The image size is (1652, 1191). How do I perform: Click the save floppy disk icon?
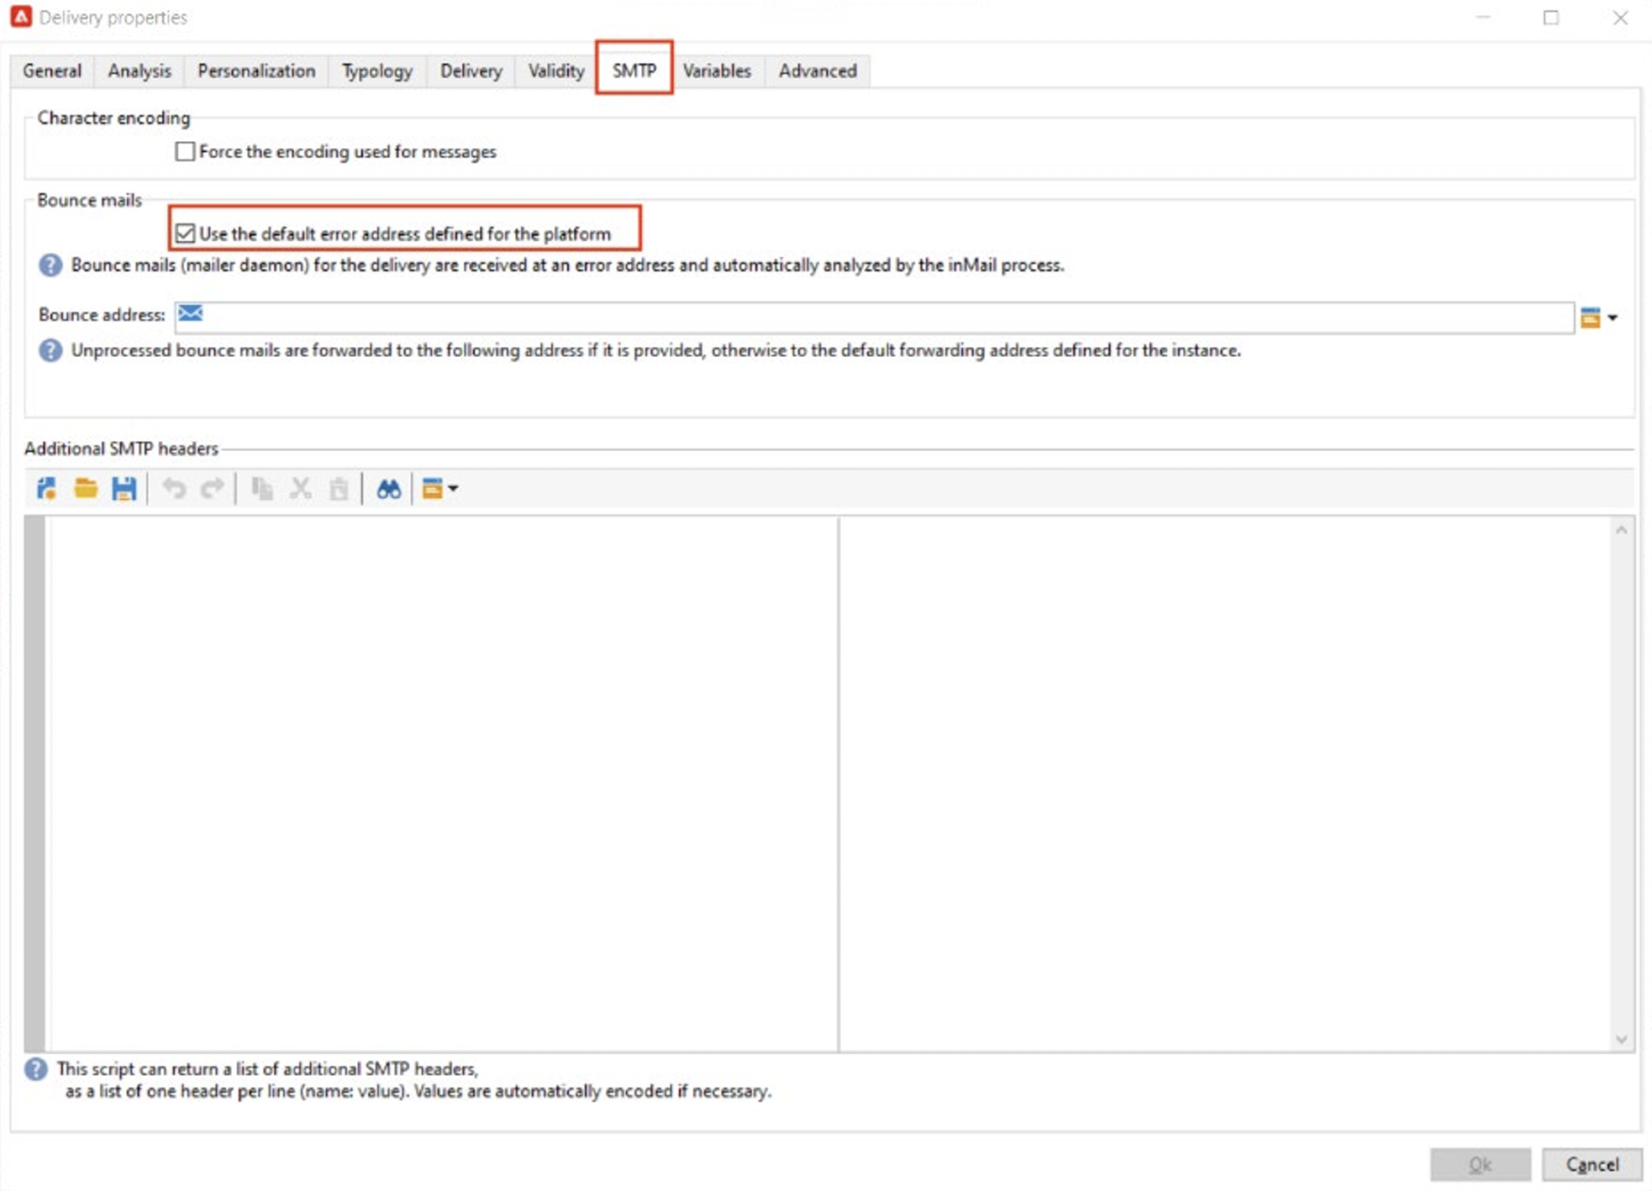[x=124, y=489]
